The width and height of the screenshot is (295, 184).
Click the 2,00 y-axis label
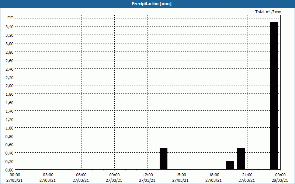(x=10, y=86)
